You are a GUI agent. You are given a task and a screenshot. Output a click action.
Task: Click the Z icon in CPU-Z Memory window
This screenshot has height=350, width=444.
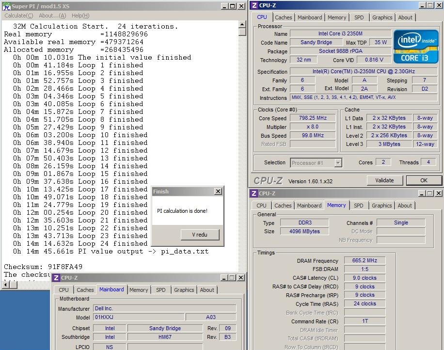[254, 193]
